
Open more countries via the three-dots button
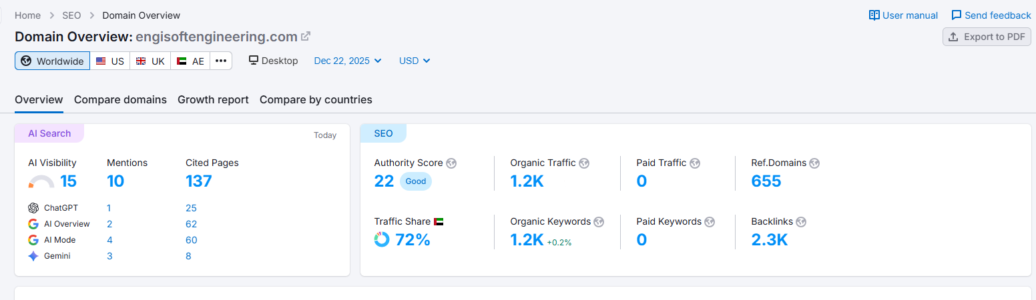coord(221,61)
